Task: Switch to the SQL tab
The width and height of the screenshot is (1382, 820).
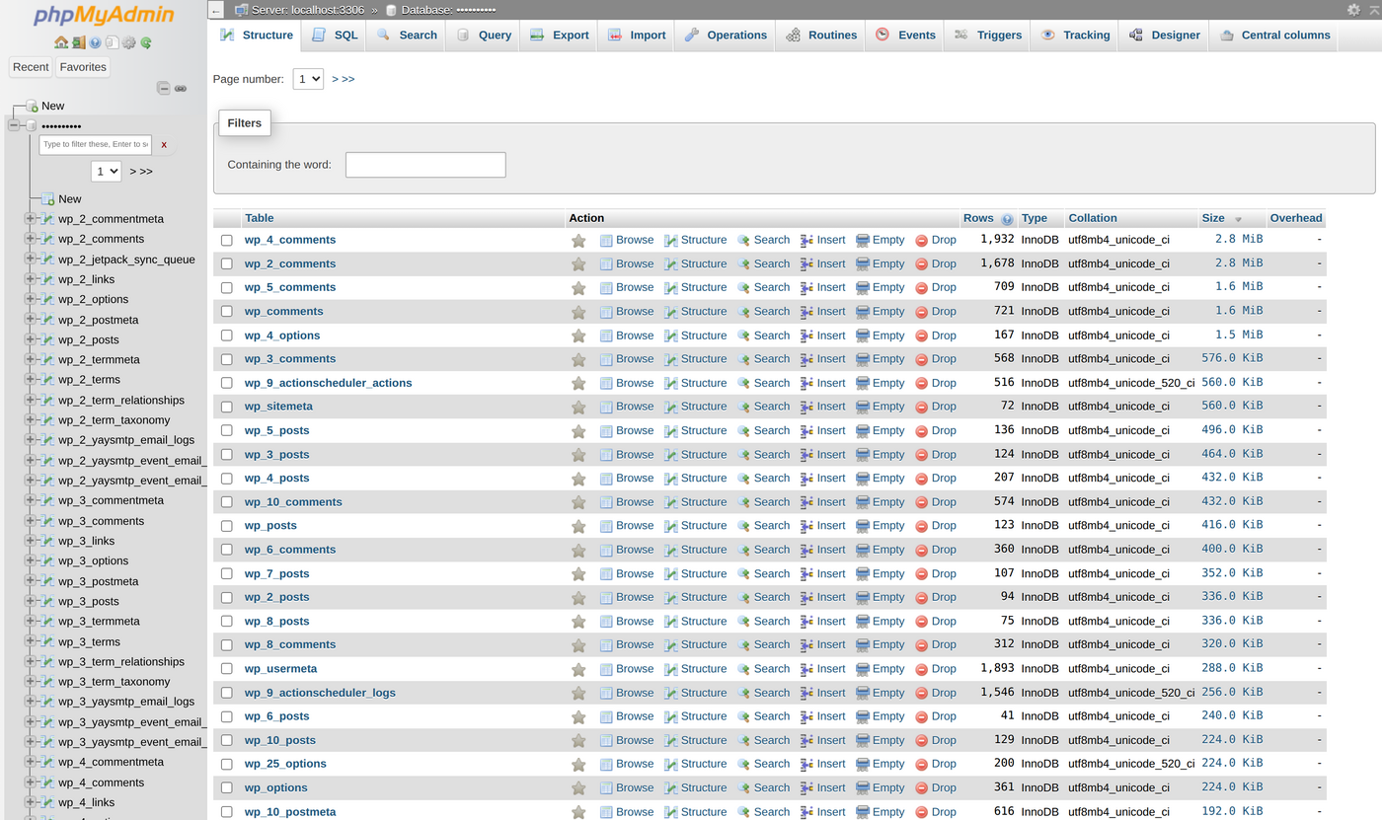Action: [335, 35]
